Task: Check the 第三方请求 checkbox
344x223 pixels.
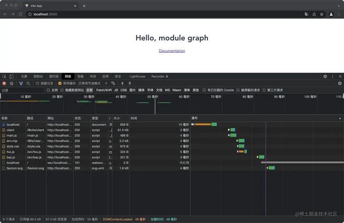Action: [264, 90]
